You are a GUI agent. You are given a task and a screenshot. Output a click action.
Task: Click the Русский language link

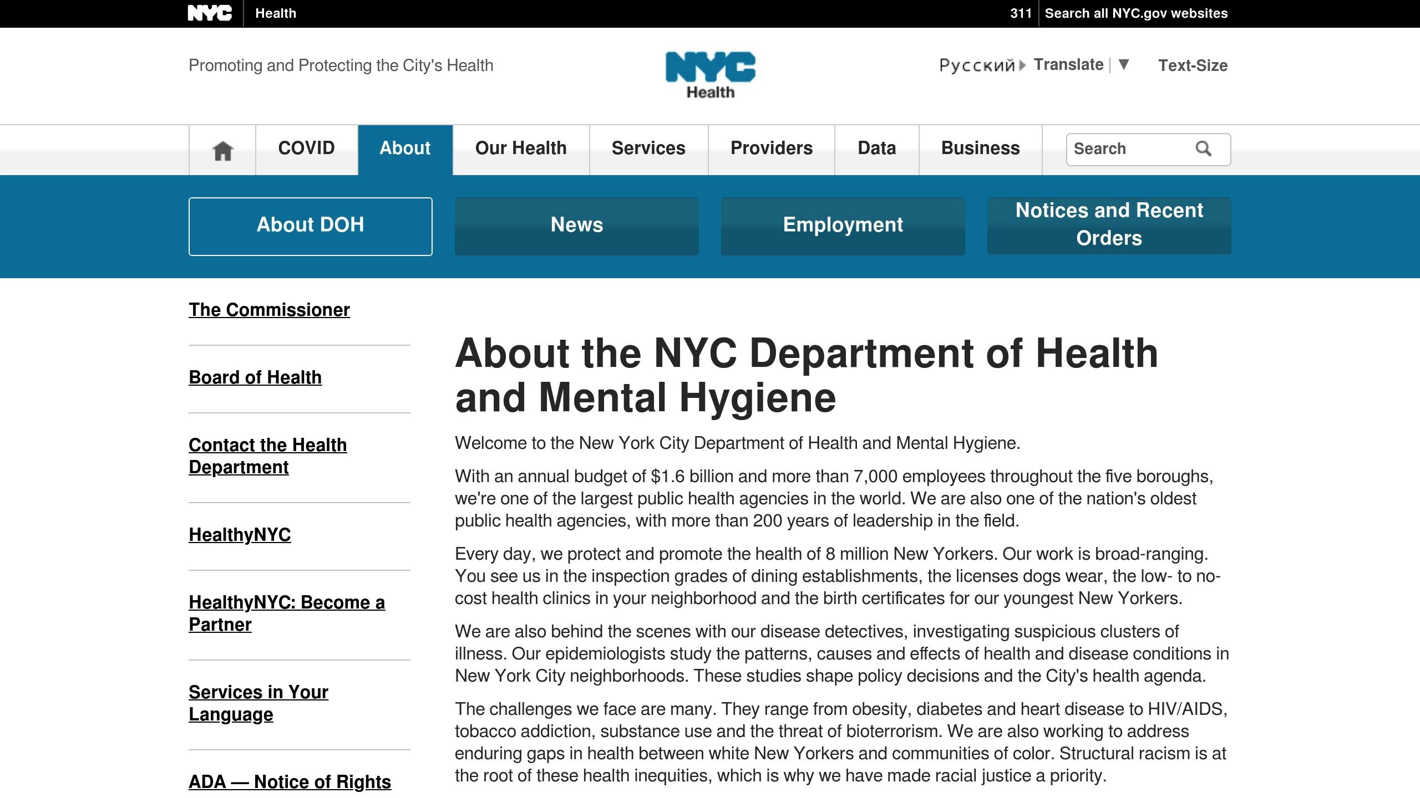[x=977, y=65]
